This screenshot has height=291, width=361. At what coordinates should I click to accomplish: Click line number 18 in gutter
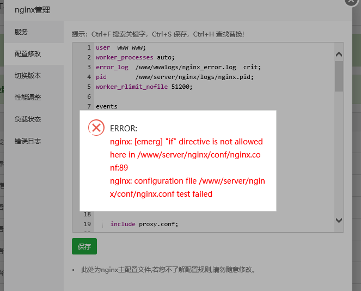[87, 214]
